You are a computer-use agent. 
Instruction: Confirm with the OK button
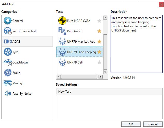[x=131, y=124]
